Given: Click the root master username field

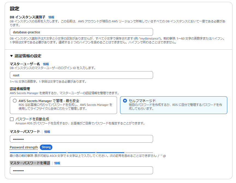Looking at the screenshot, I should tap(81, 75).
